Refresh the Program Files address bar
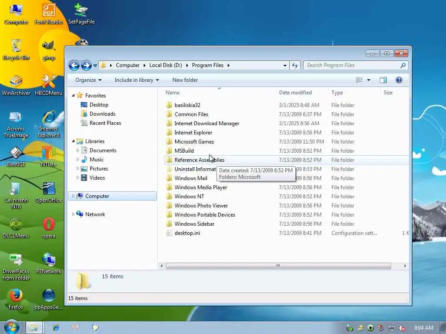Viewport: 446px width, 334px height. 295,65
